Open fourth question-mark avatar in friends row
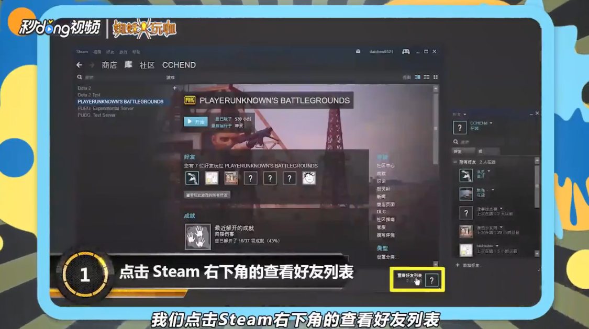 pos(251,178)
